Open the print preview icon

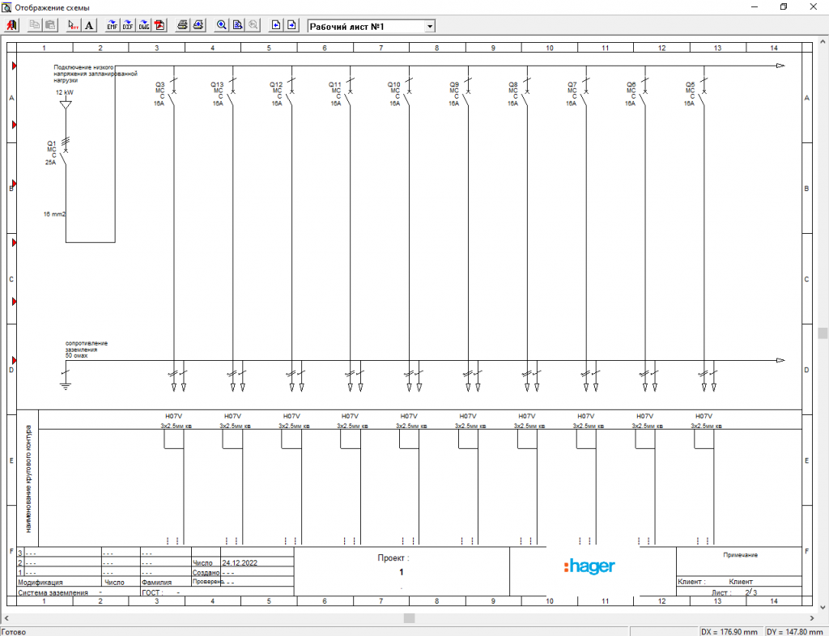pos(198,26)
